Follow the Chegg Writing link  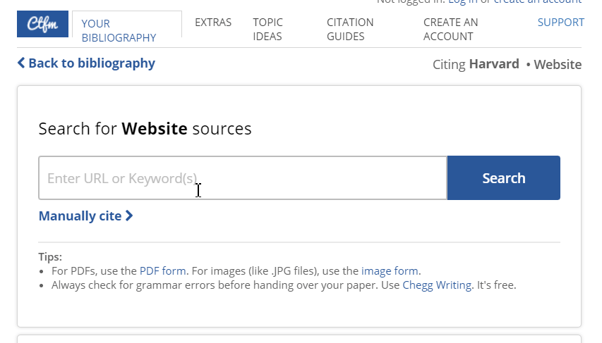pos(437,285)
